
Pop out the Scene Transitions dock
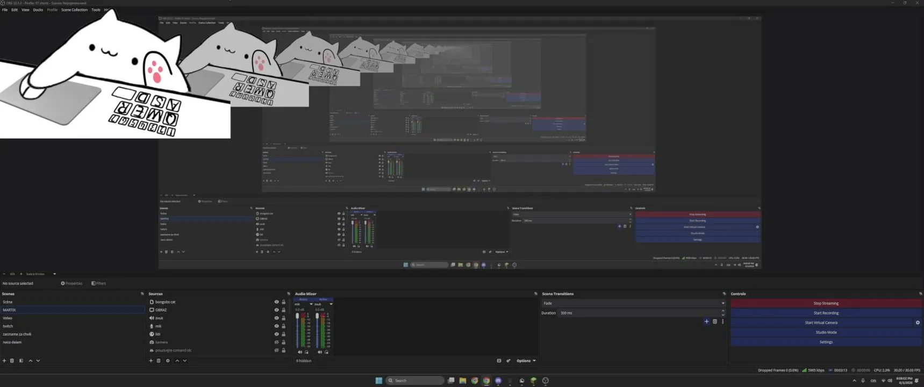point(724,294)
